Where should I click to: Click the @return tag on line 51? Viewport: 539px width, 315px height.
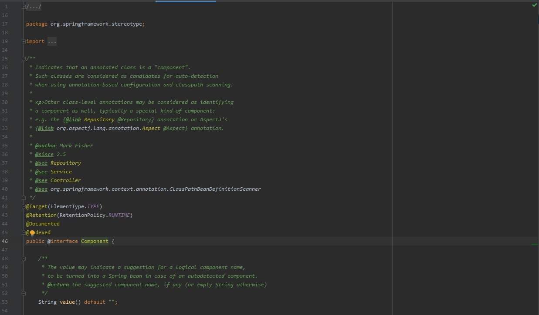tap(58, 285)
